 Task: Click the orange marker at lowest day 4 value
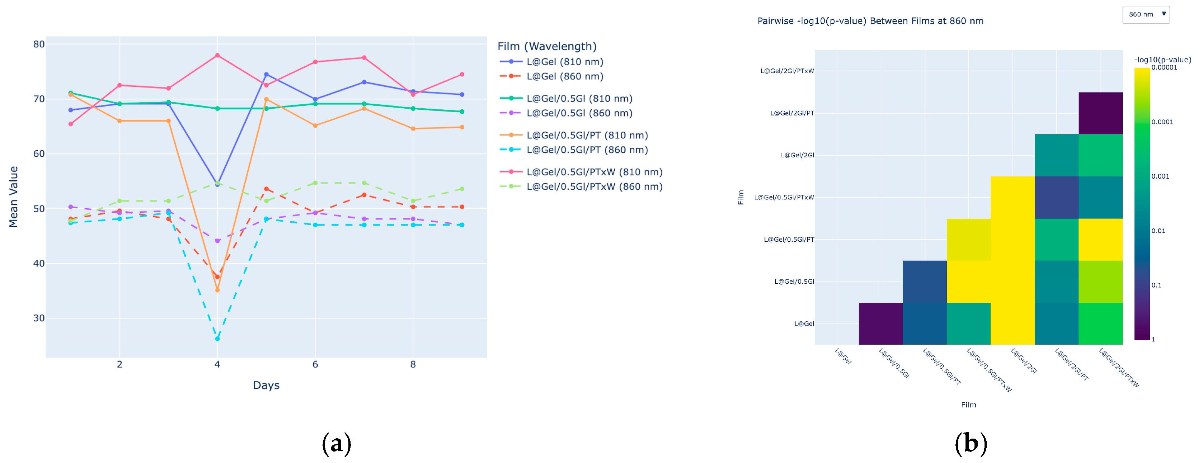click(x=217, y=290)
